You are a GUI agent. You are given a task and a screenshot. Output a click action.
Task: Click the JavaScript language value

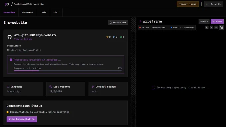click(x=14, y=91)
